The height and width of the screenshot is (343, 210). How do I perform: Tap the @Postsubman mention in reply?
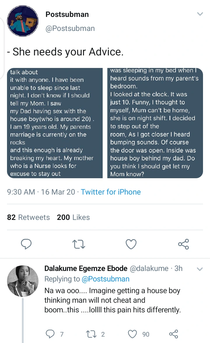click(x=105, y=279)
